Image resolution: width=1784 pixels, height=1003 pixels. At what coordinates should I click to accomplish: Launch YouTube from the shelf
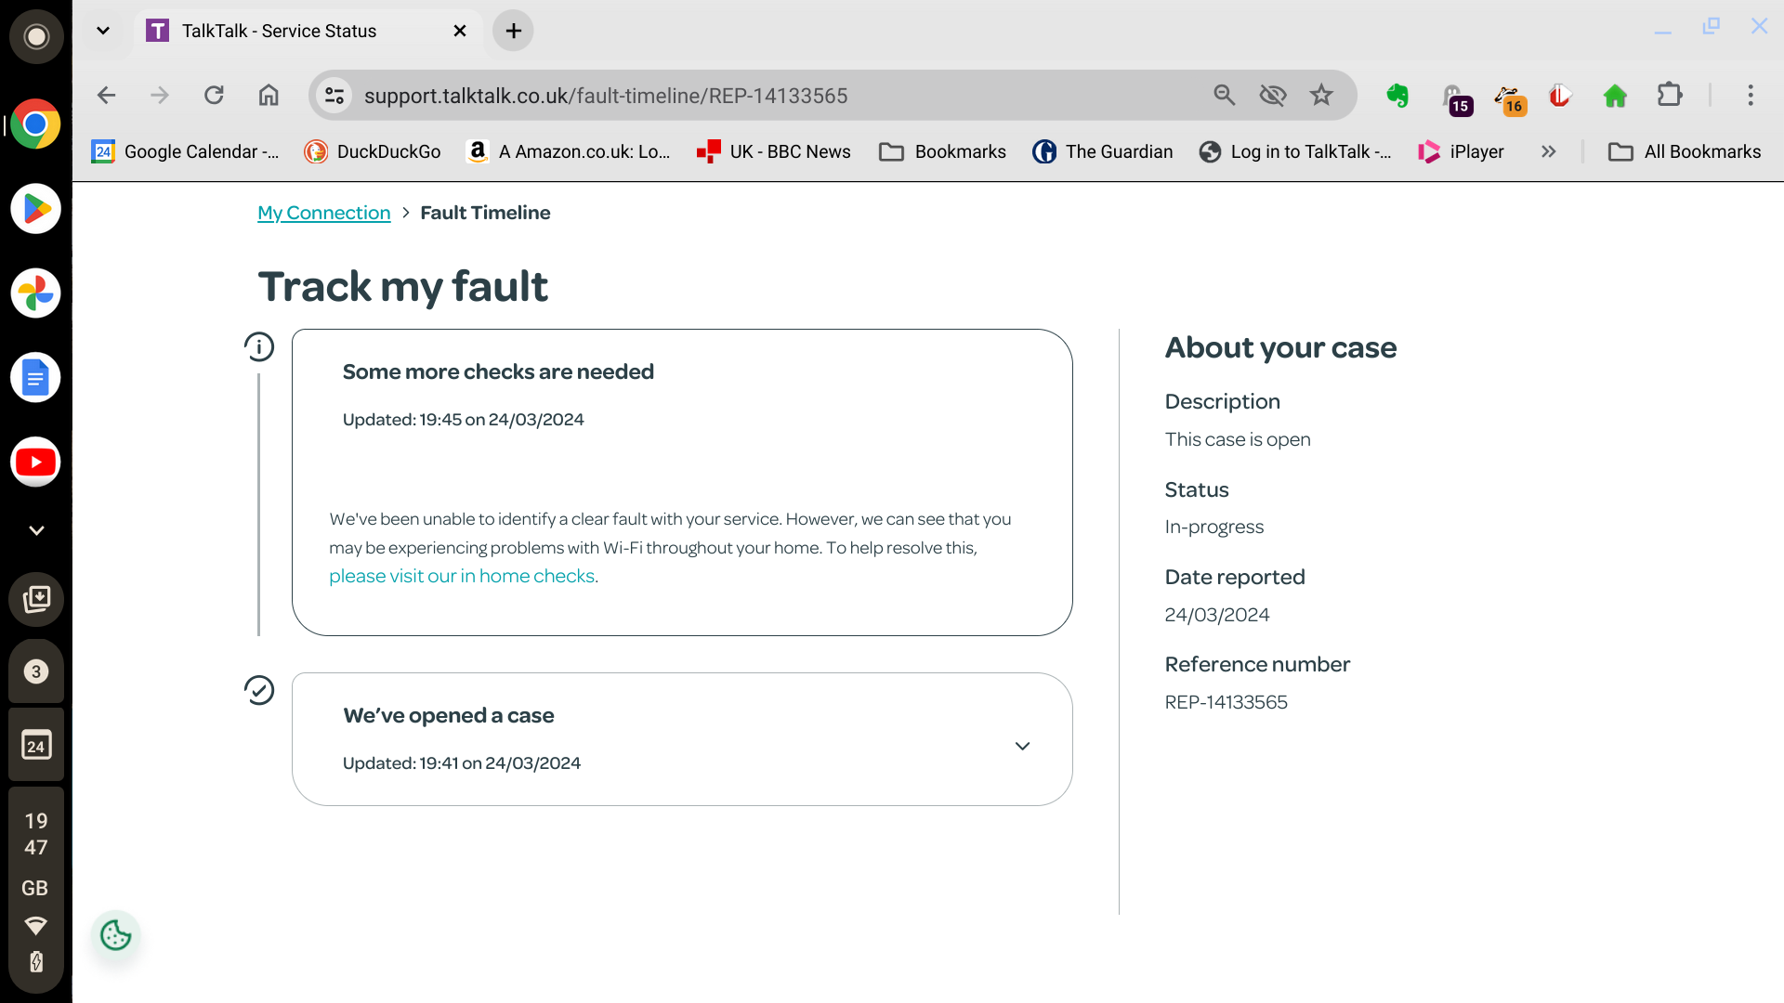pyautogui.click(x=36, y=462)
